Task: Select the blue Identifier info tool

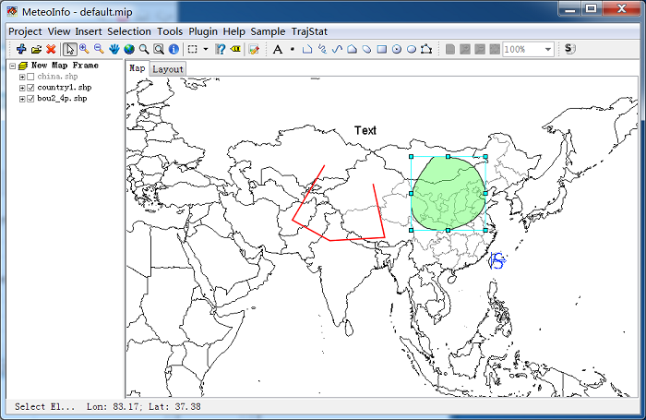Action: [173, 49]
